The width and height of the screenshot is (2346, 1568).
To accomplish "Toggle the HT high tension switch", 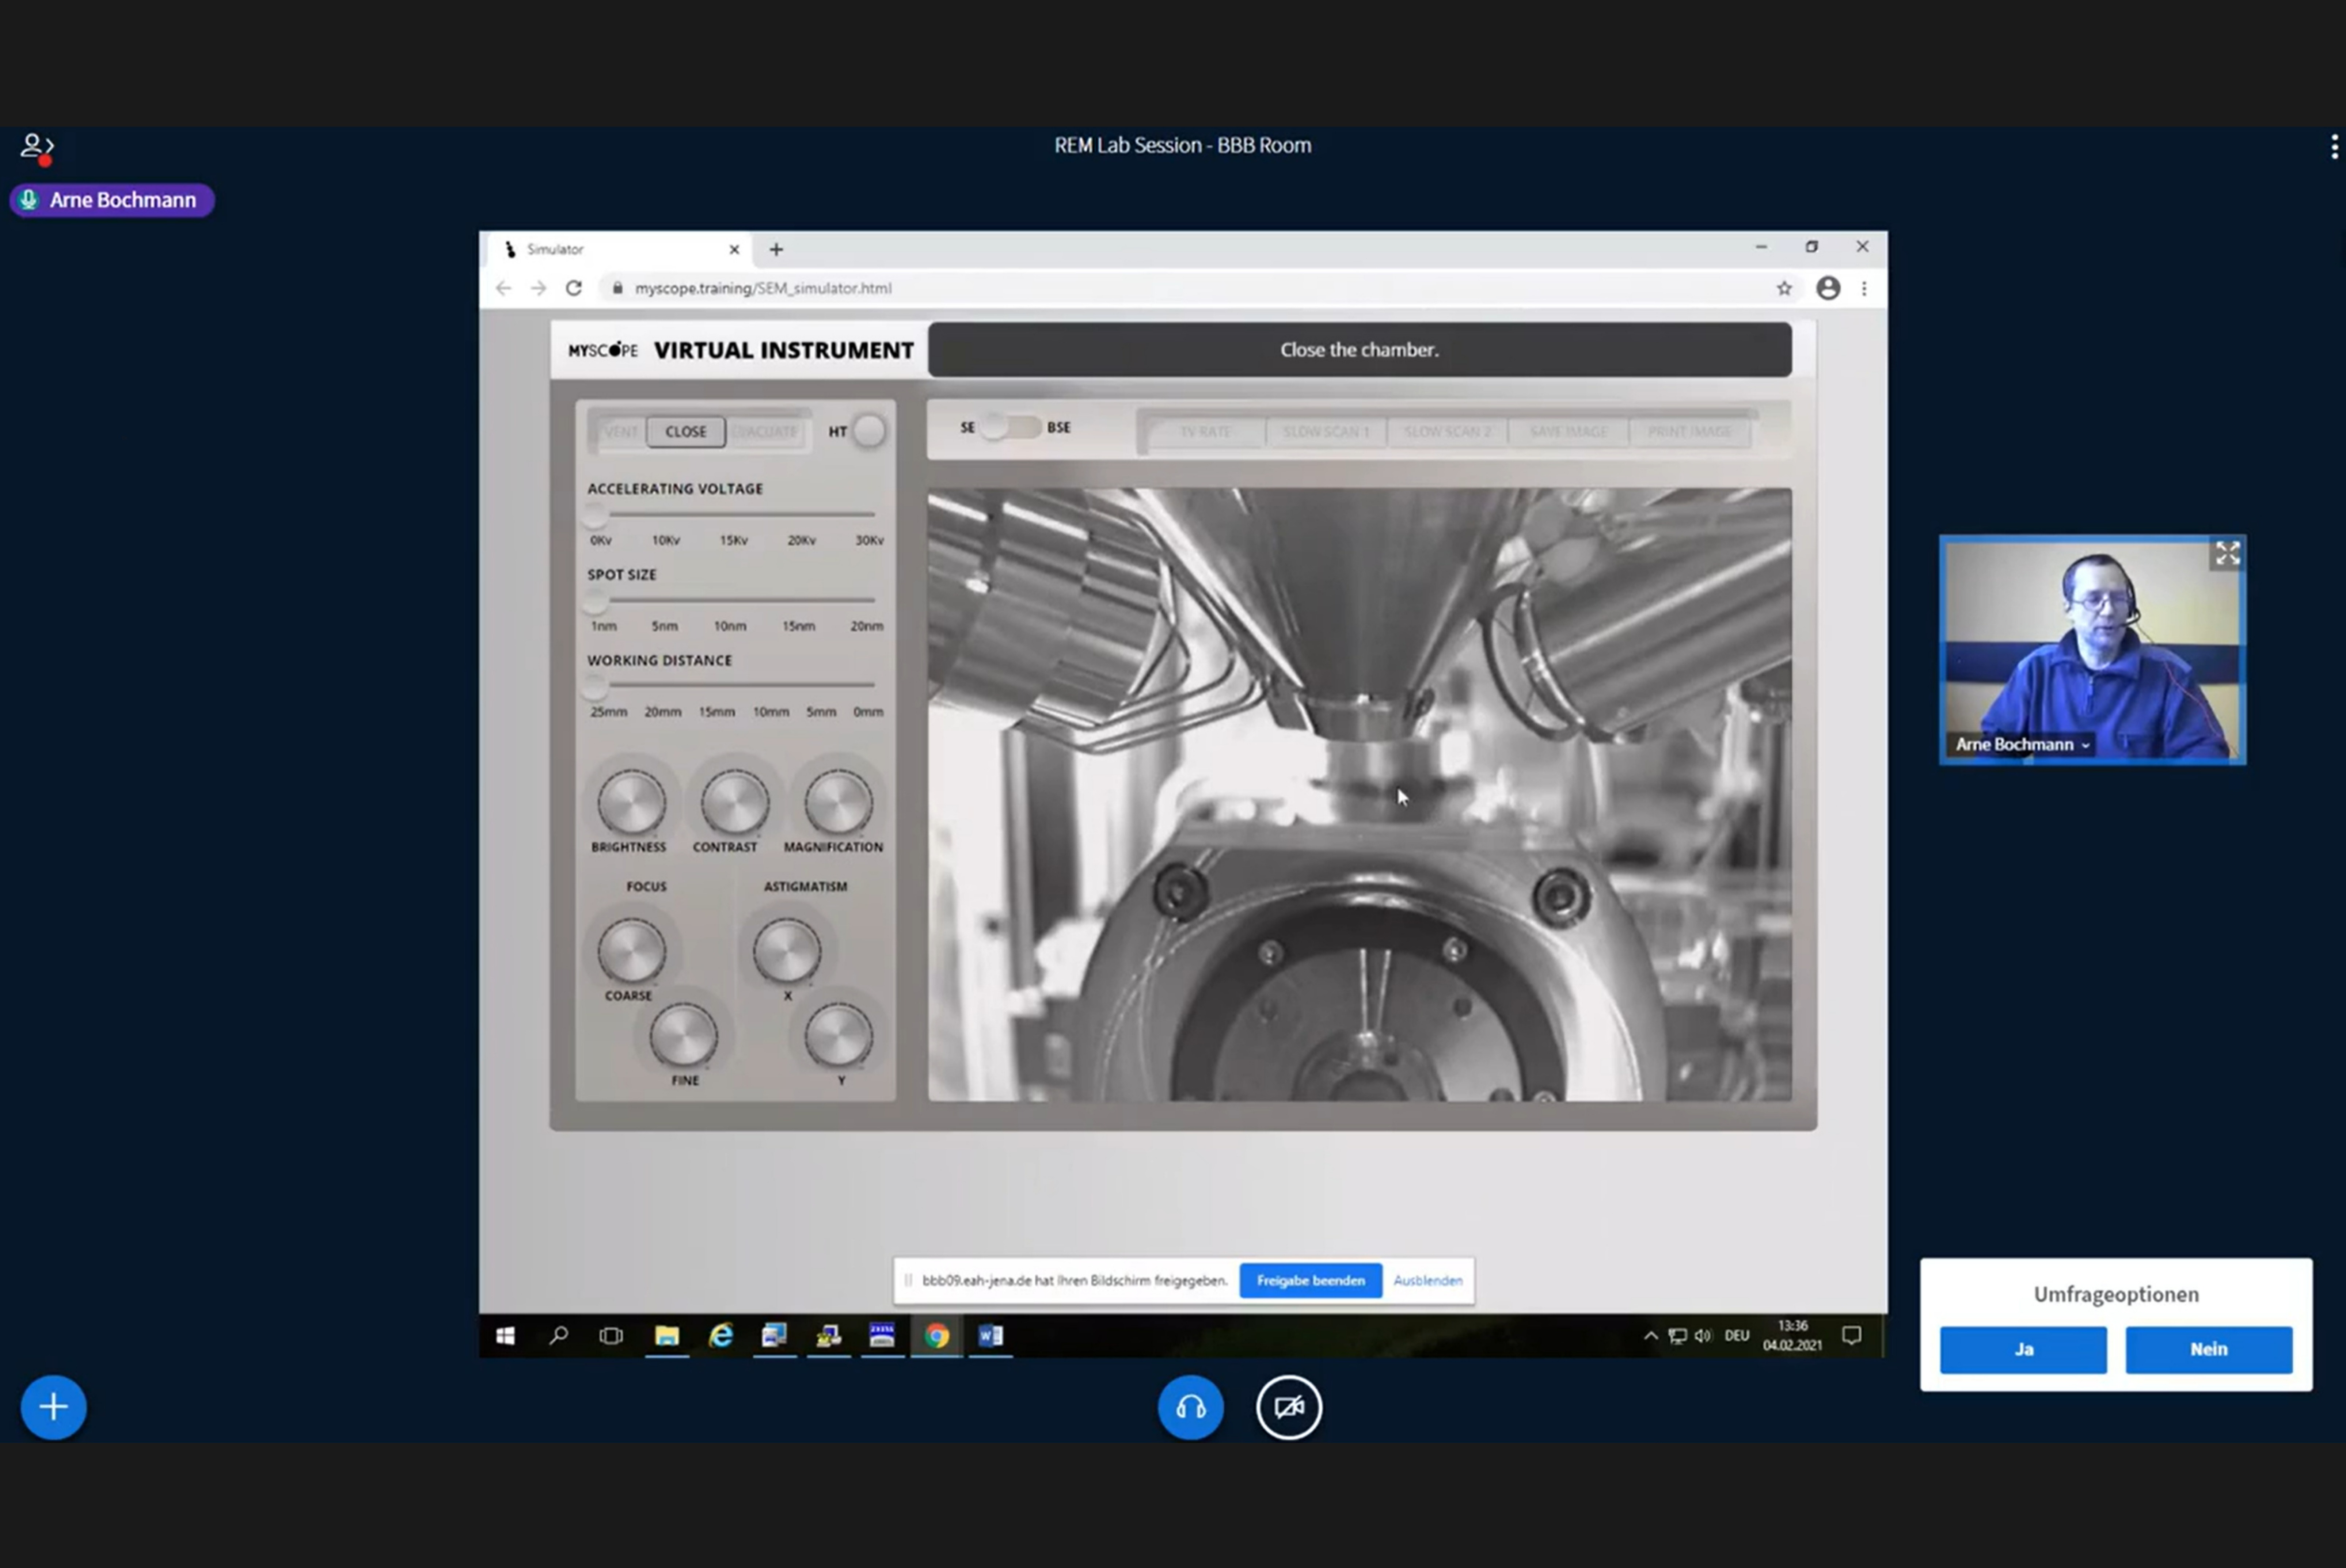I will 869,431.
